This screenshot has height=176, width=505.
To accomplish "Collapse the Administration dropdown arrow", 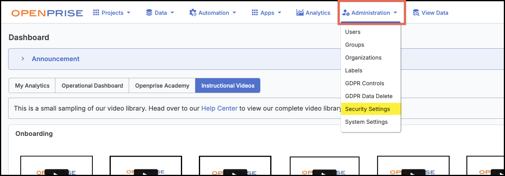I will [x=395, y=13].
